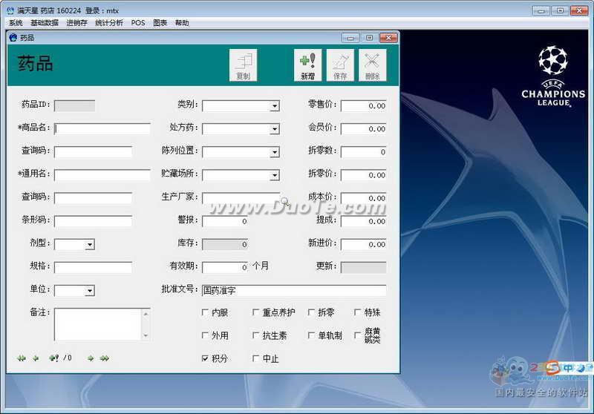Viewport: 594px width, 414px height.
Task: Go to the next record arrow
Action: point(90,358)
